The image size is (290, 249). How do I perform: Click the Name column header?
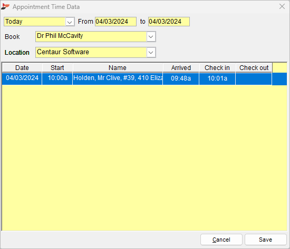[118, 68]
